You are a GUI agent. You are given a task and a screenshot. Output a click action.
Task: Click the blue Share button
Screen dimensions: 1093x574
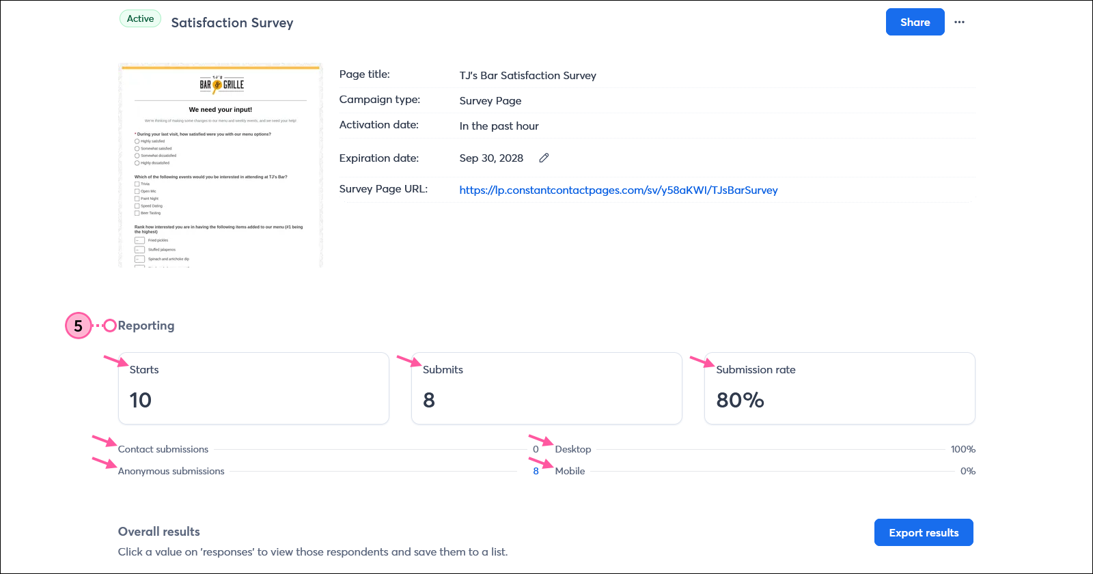coord(915,22)
